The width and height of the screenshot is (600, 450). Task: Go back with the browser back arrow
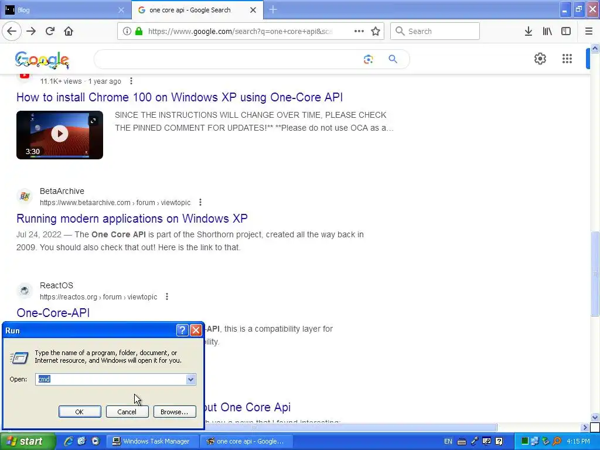click(12, 31)
